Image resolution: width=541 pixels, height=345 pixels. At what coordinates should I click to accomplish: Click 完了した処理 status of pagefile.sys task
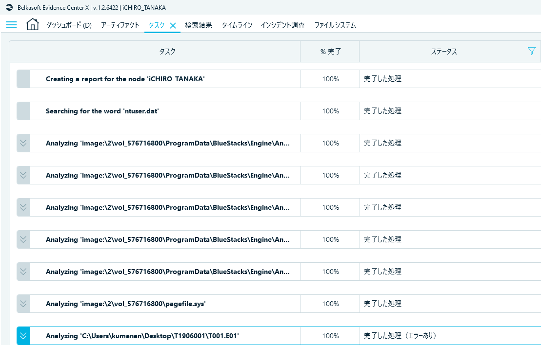point(382,304)
